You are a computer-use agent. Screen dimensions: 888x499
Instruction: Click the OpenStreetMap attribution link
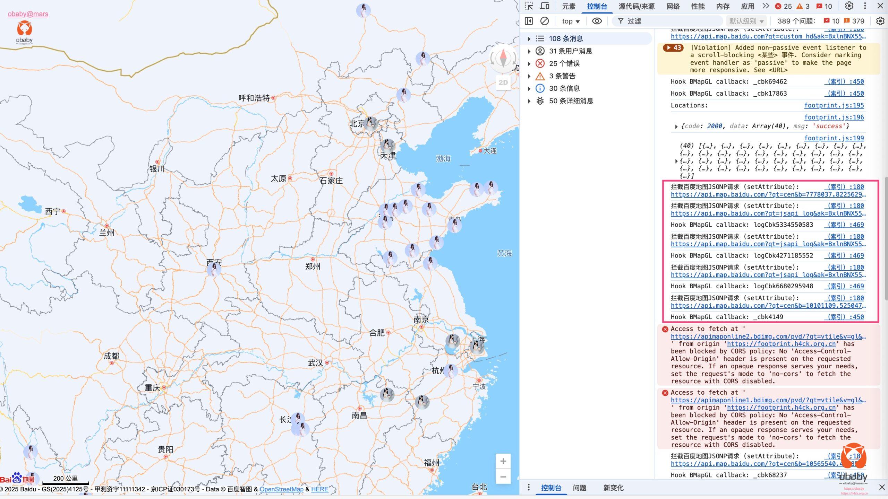pos(281,489)
